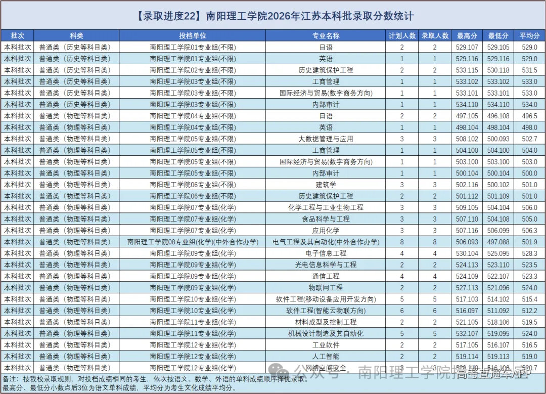The image size is (546, 394).
Task: Select the 计划人数 column header
Action: pyautogui.click(x=402, y=35)
